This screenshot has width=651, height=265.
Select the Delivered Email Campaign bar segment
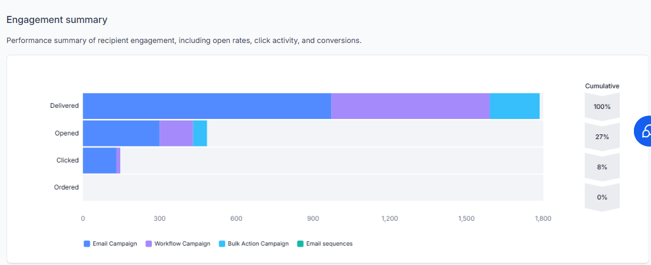pyautogui.click(x=207, y=106)
